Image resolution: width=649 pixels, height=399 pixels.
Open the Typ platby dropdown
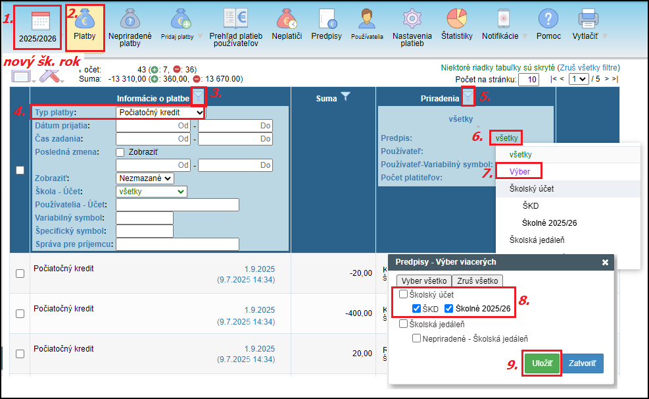pos(160,113)
